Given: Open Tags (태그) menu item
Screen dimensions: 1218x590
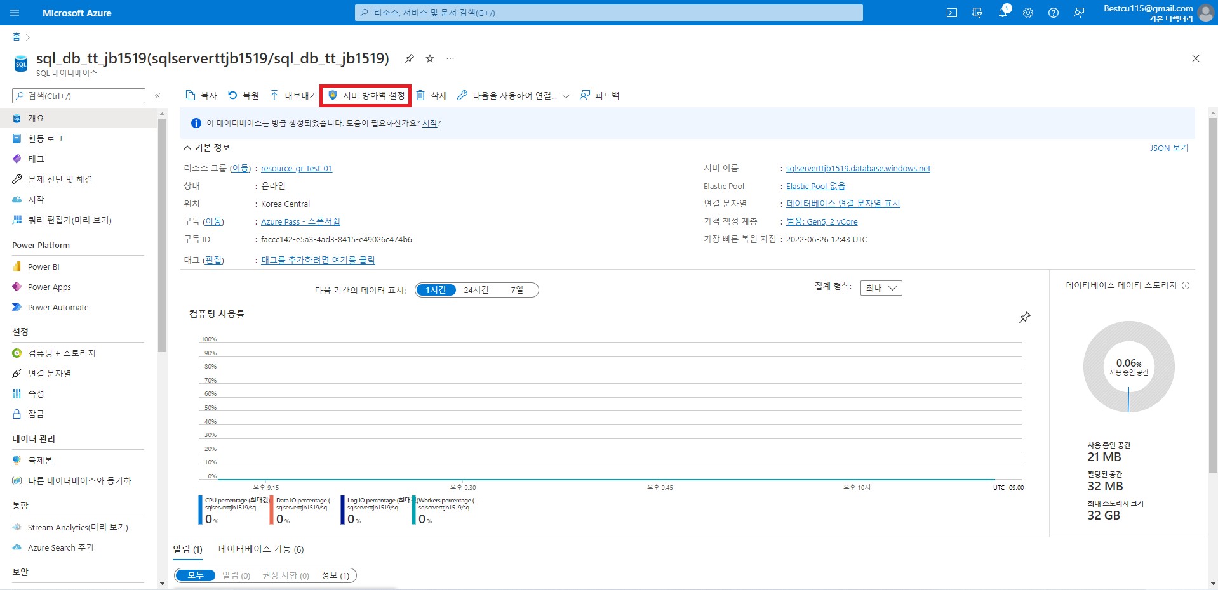Looking at the screenshot, I should pos(79,159).
